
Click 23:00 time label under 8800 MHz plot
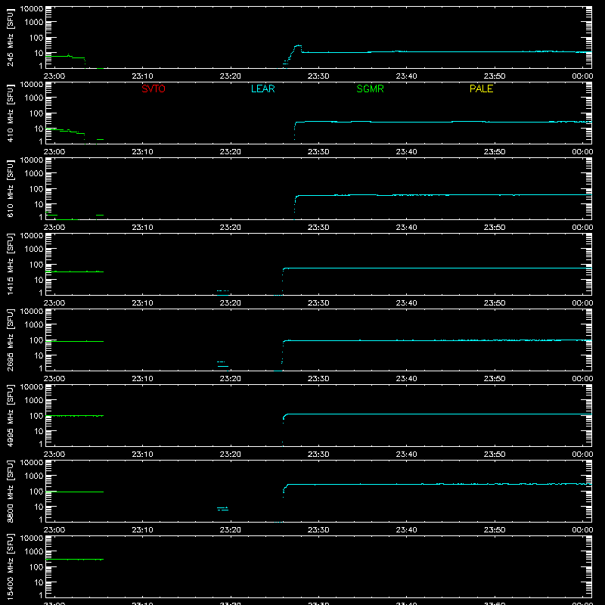pos(54,530)
